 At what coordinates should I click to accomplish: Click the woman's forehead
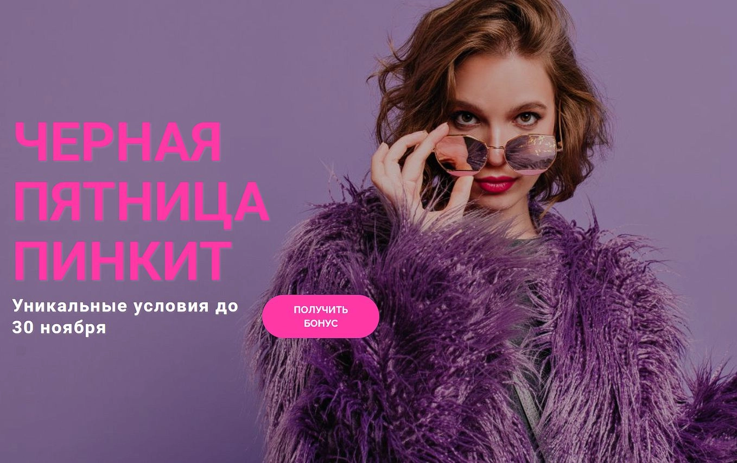point(494,81)
